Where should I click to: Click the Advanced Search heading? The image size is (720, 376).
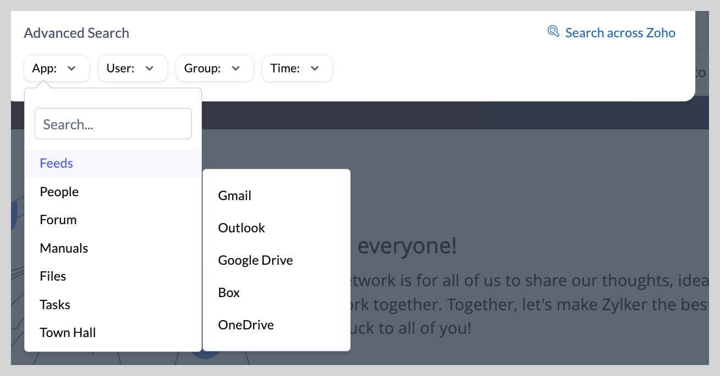[x=76, y=33]
